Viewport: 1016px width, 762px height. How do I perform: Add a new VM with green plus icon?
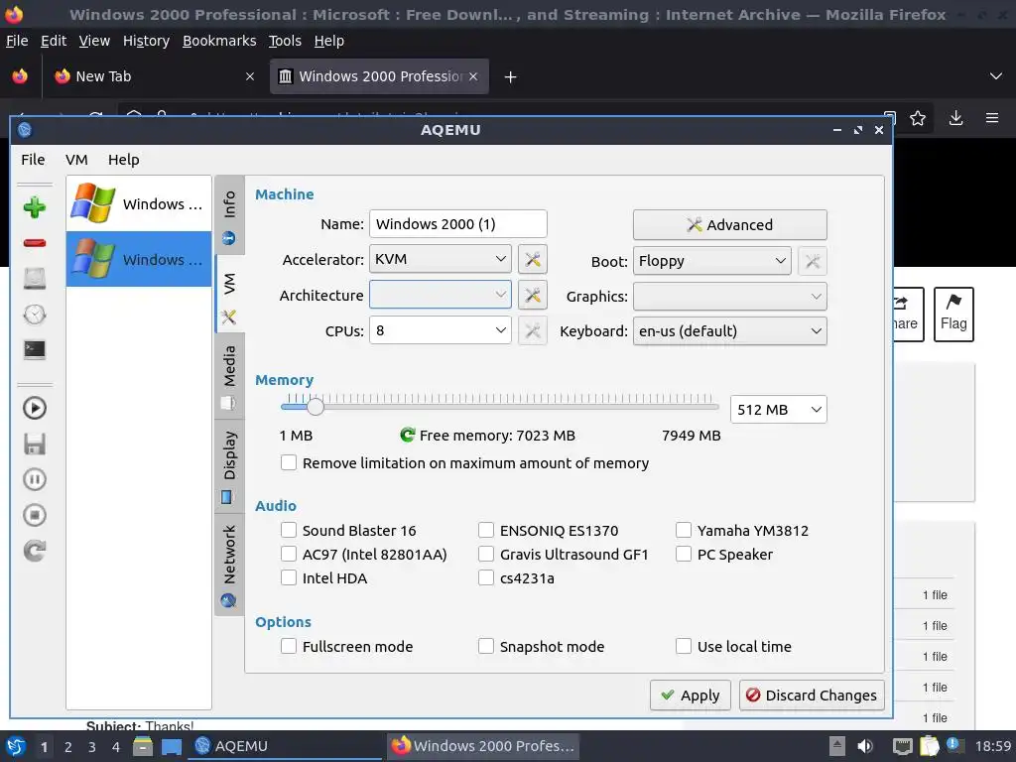point(35,207)
